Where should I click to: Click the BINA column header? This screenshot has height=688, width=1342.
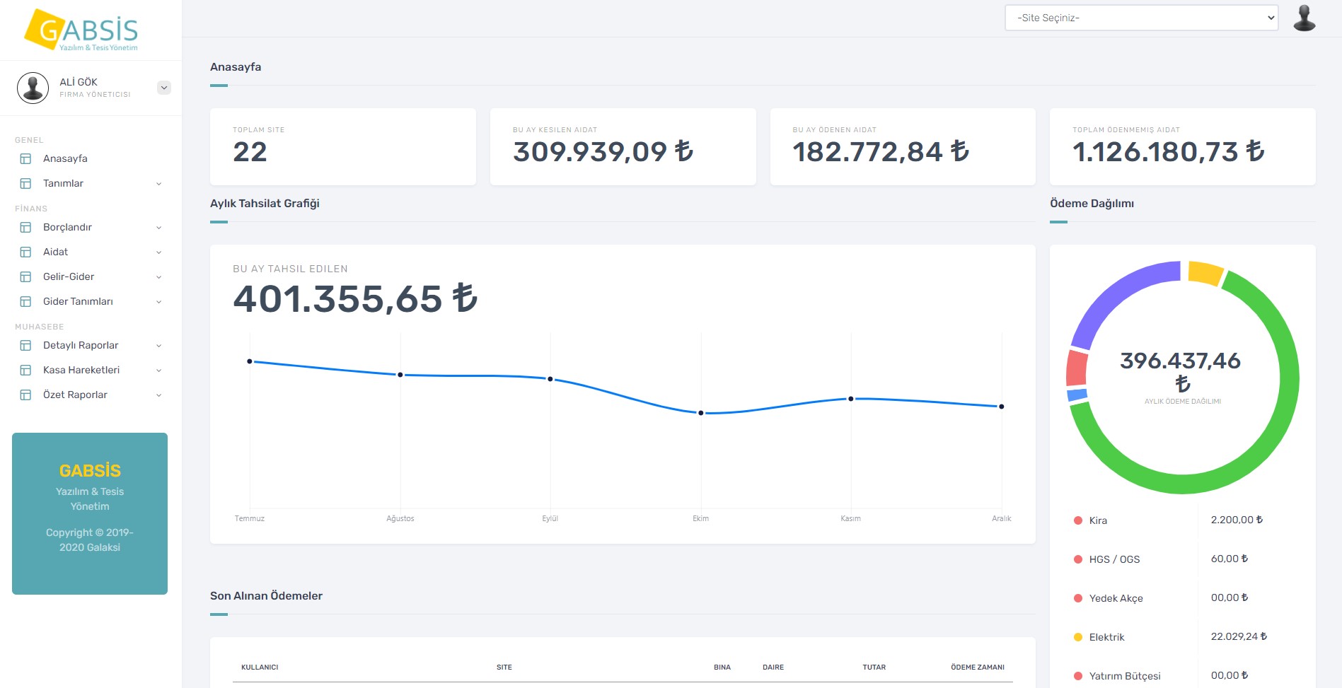tap(722, 667)
